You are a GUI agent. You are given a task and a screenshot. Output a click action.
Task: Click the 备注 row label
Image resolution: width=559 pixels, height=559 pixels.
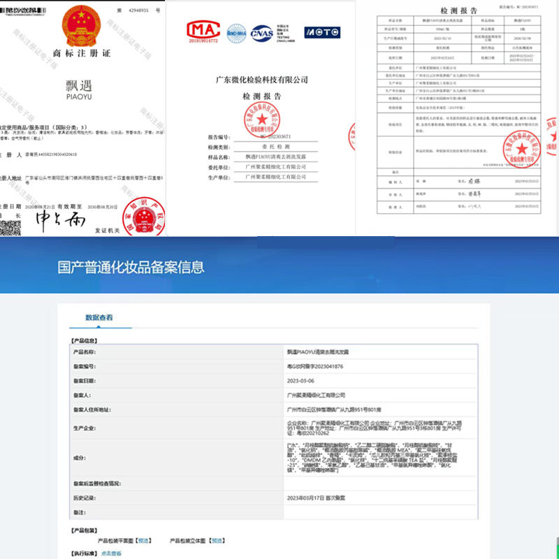pos(80,512)
